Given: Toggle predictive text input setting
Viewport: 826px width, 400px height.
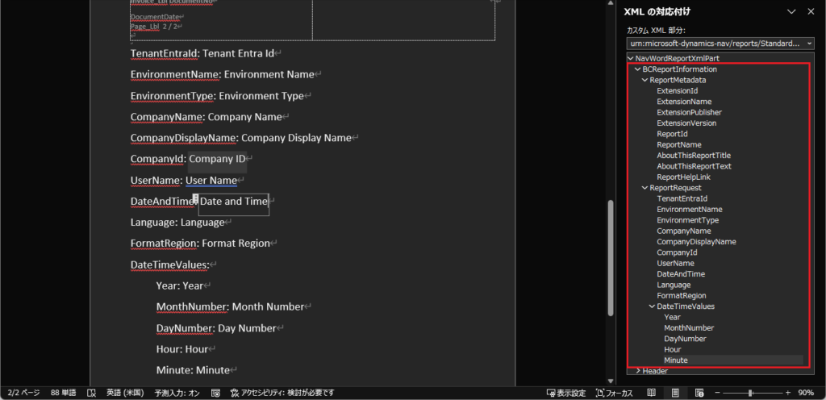Looking at the screenshot, I should tap(177, 393).
